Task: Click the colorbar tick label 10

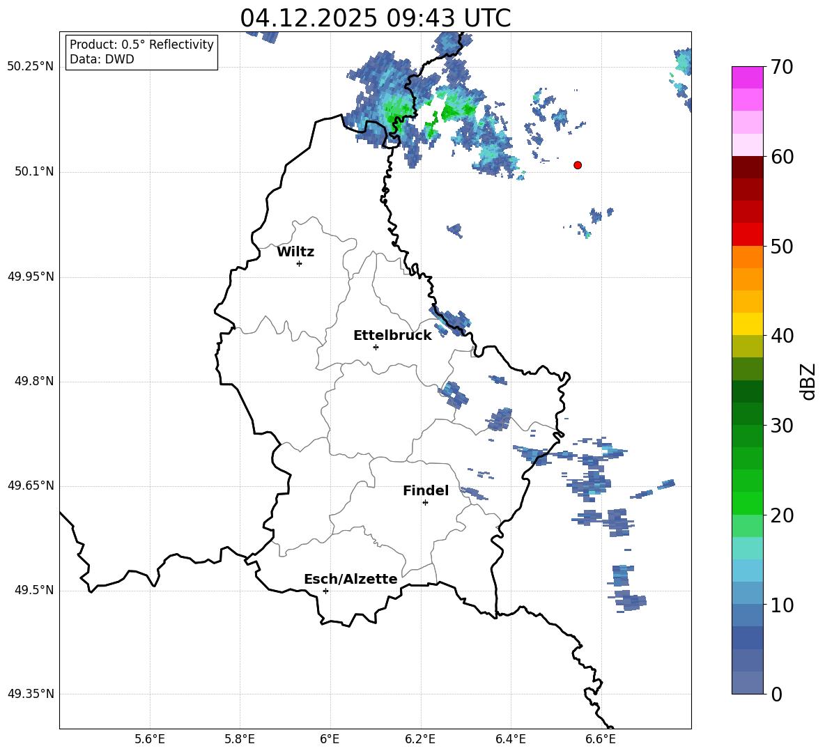Action: tap(782, 605)
